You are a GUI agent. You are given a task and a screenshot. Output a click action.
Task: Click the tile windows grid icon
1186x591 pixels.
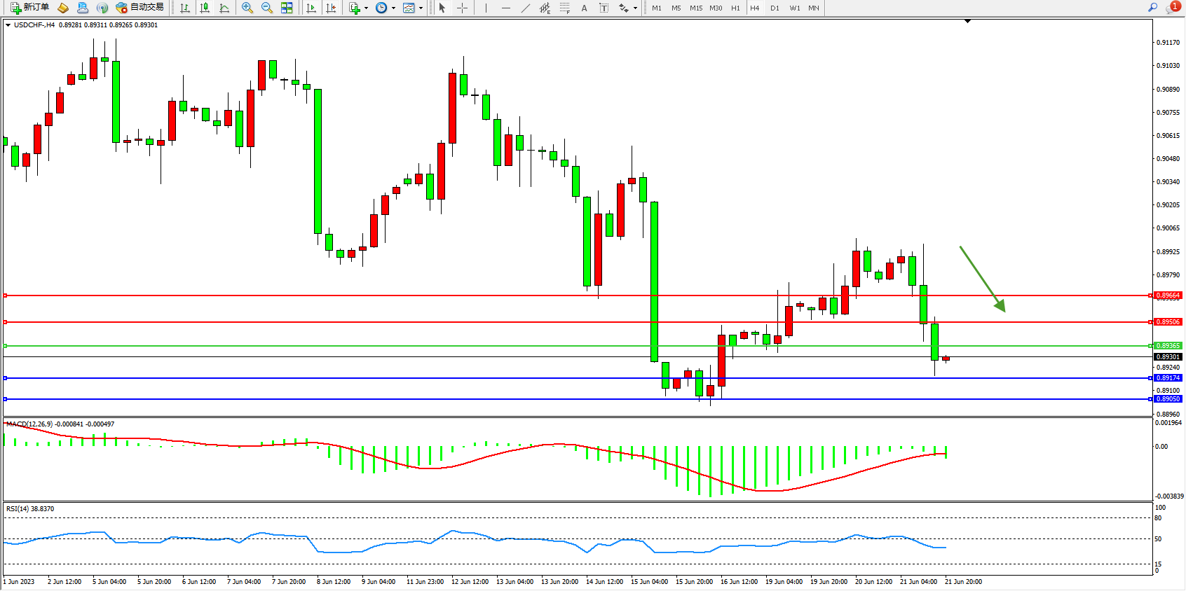coord(287,8)
